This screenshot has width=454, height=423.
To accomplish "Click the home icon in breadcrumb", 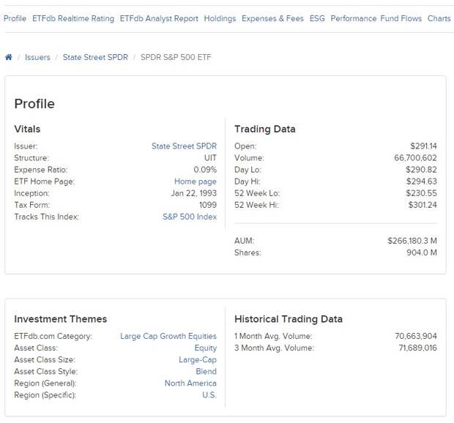I will tap(9, 57).
